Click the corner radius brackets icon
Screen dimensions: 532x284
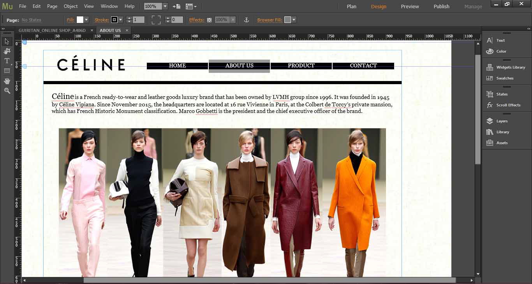tap(156, 19)
